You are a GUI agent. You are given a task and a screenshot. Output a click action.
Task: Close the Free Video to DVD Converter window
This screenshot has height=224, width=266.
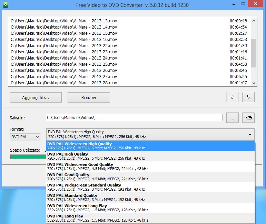coord(255,5)
